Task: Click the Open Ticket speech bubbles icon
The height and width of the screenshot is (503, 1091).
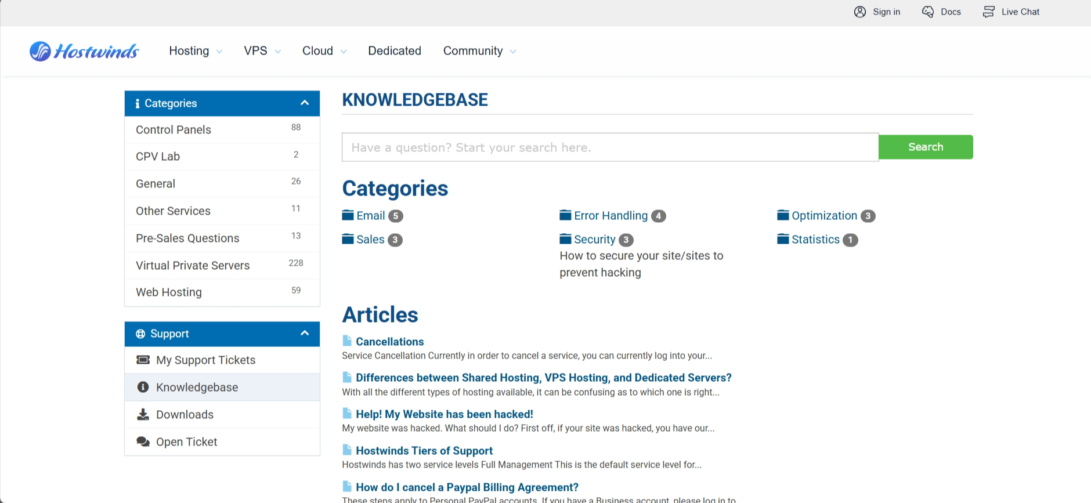Action: coord(143,442)
